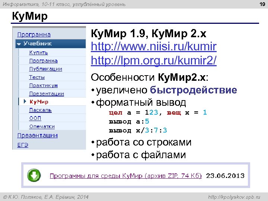Open the Презентации submenu link under Учебник
The width and height of the screenshot is (268, 201).
(47, 94)
